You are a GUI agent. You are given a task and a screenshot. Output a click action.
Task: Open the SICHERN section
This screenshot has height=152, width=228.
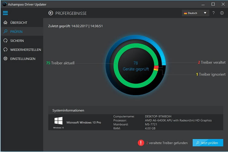[22, 41]
